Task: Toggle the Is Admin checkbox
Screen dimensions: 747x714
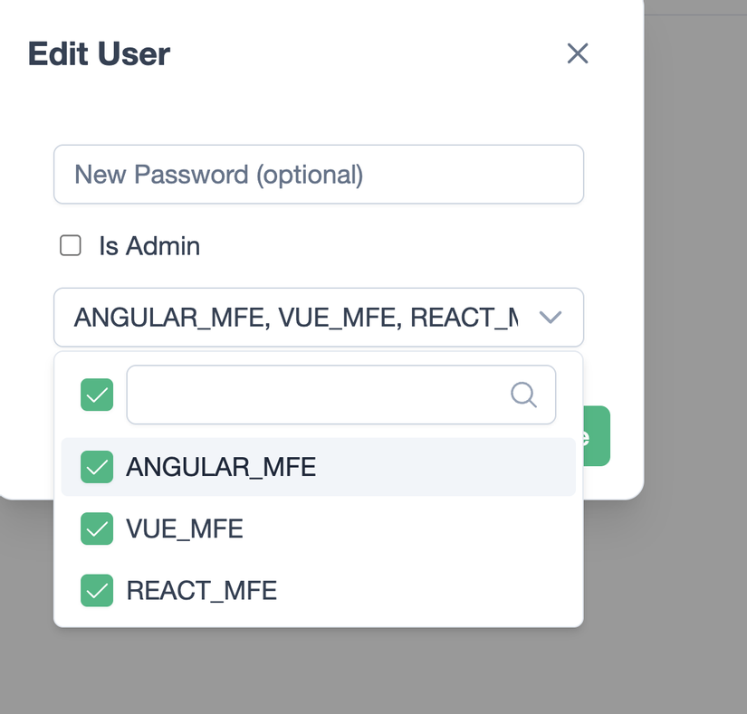Action: click(71, 245)
